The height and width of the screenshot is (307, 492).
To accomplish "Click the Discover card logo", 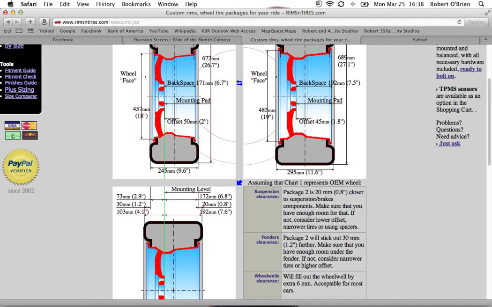I will tap(29, 136).
